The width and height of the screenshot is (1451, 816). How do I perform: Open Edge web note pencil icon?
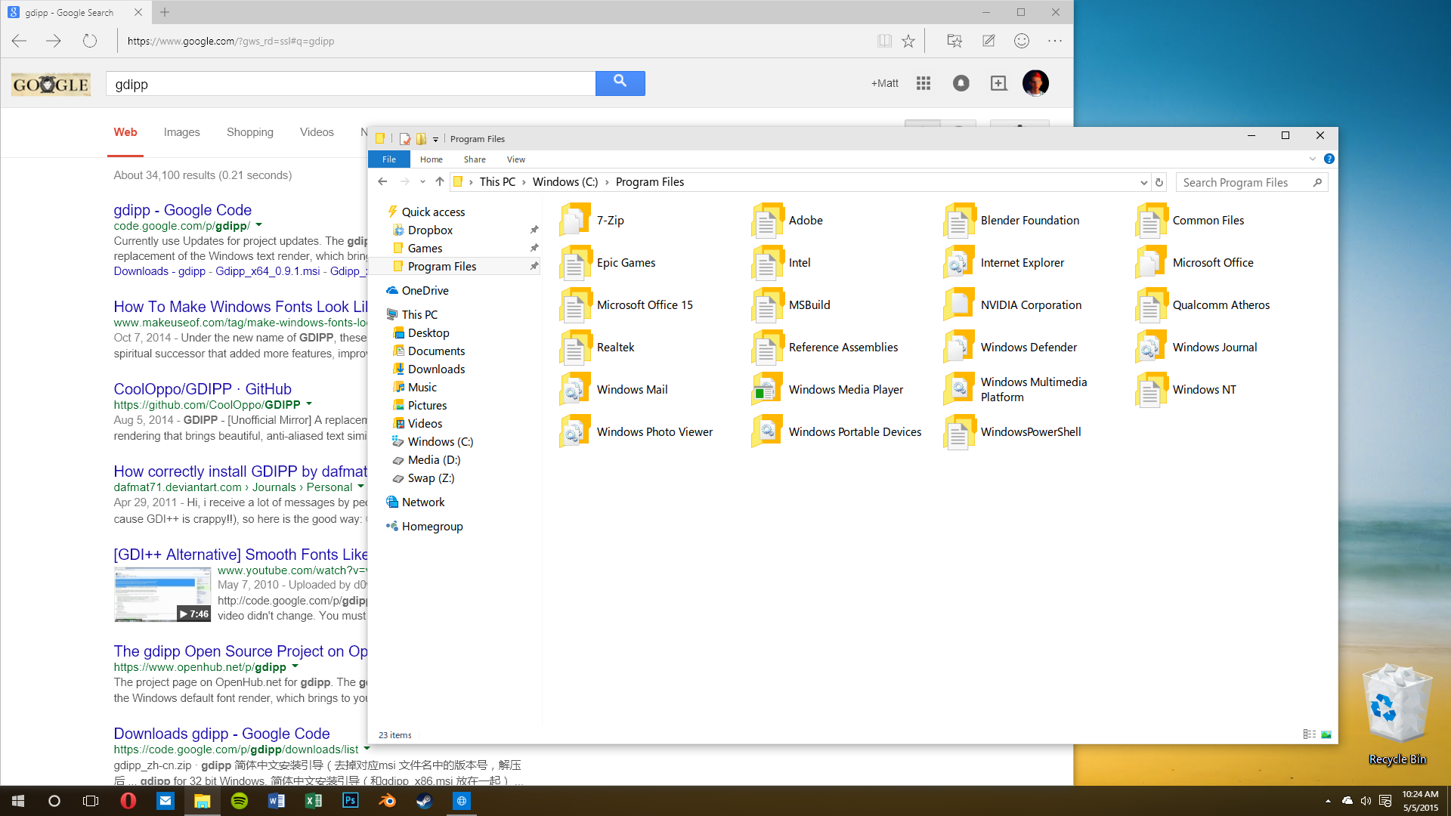pyautogui.click(x=988, y=41)
